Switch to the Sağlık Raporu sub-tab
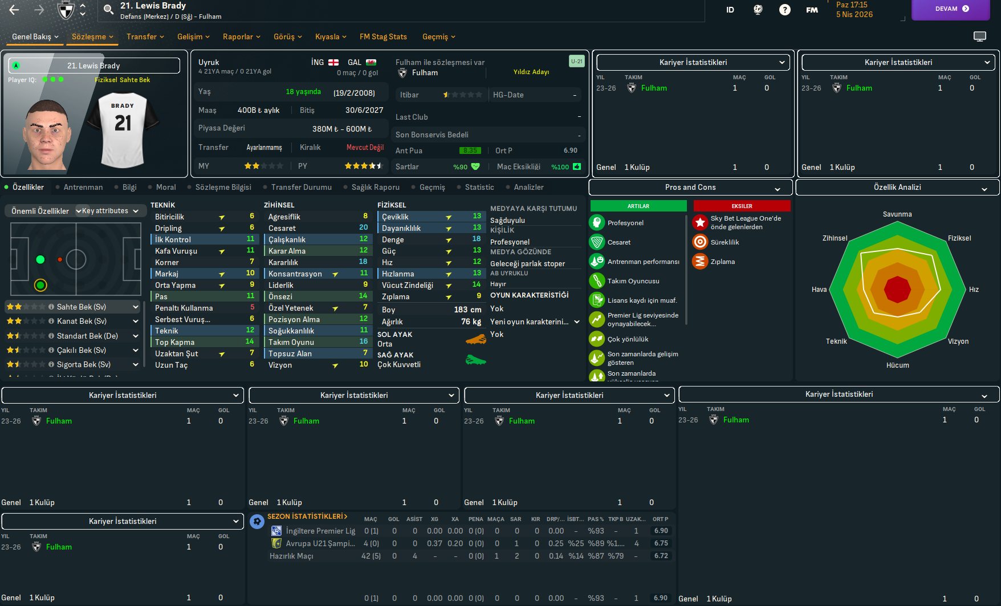 click(x=376, y=187)
